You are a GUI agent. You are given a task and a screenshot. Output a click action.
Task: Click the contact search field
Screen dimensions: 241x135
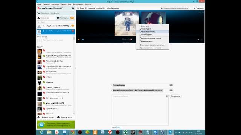coord(56,22)
